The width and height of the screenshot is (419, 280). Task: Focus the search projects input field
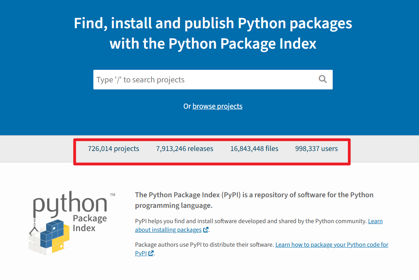coord(213,80)
